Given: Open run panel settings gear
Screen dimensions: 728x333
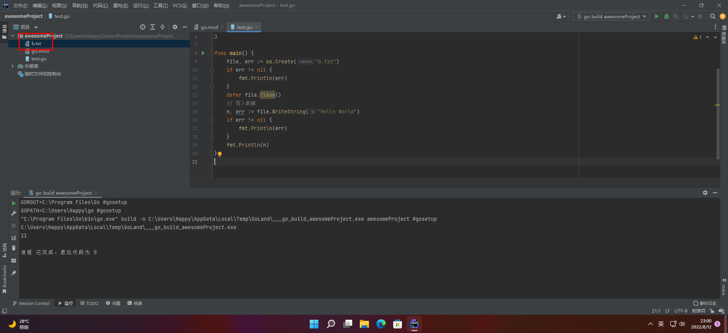Looking at the screenshot, I should 705,193.
